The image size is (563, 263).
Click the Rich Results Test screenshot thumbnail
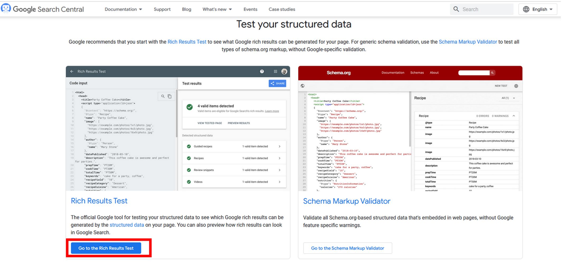pyautogui.click(x=178, y=128)
